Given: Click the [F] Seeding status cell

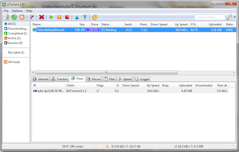Looking at the screenshot, I should pyautogui.click(x=108, y=30).
